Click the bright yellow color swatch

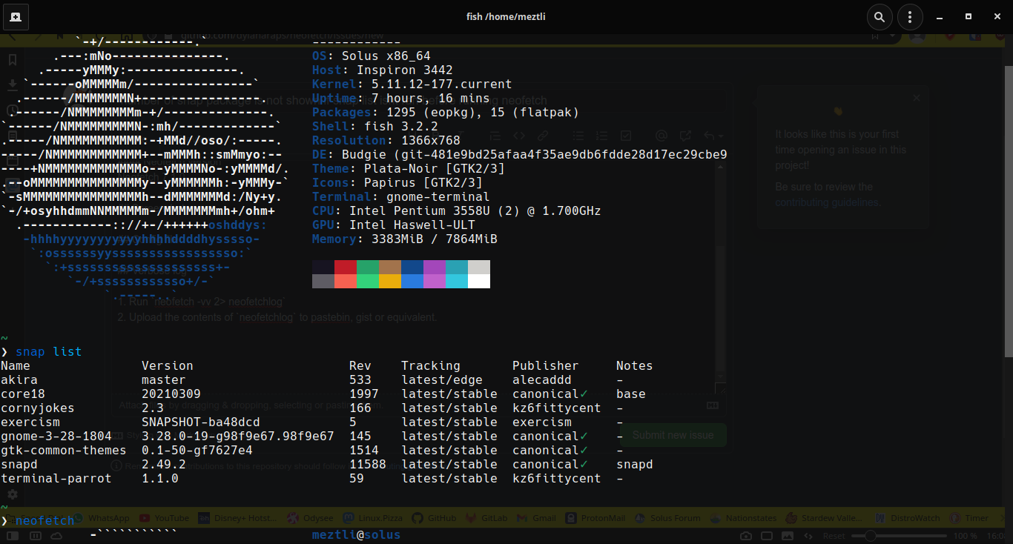pos(390,281)
